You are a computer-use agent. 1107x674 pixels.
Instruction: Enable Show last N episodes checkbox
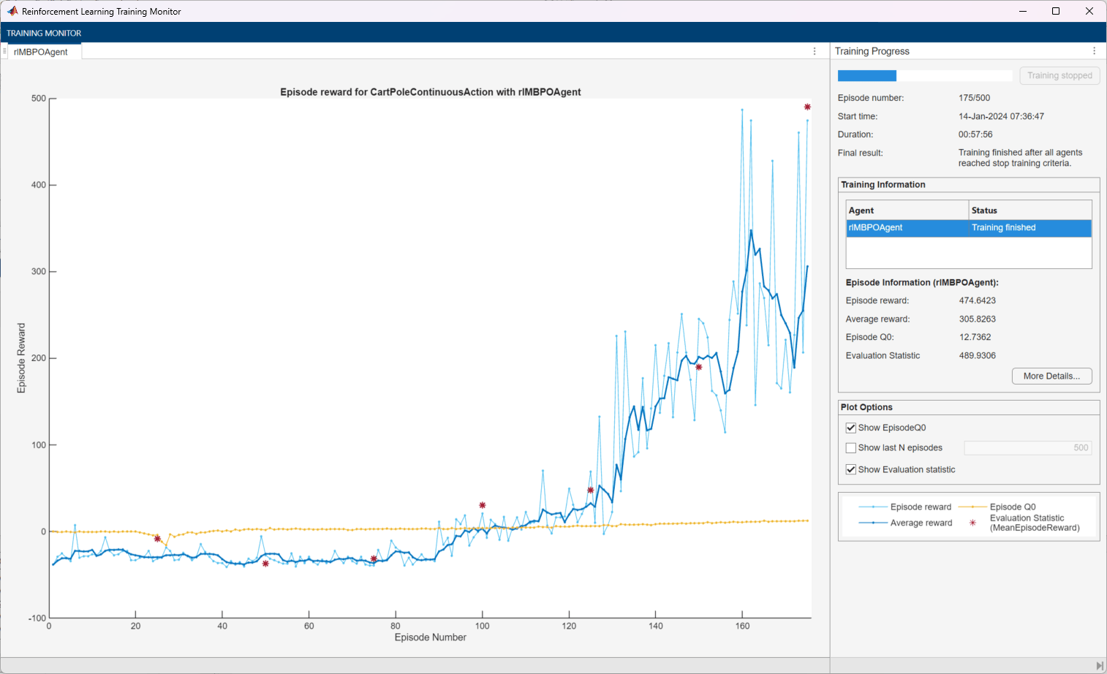point(850,447)
